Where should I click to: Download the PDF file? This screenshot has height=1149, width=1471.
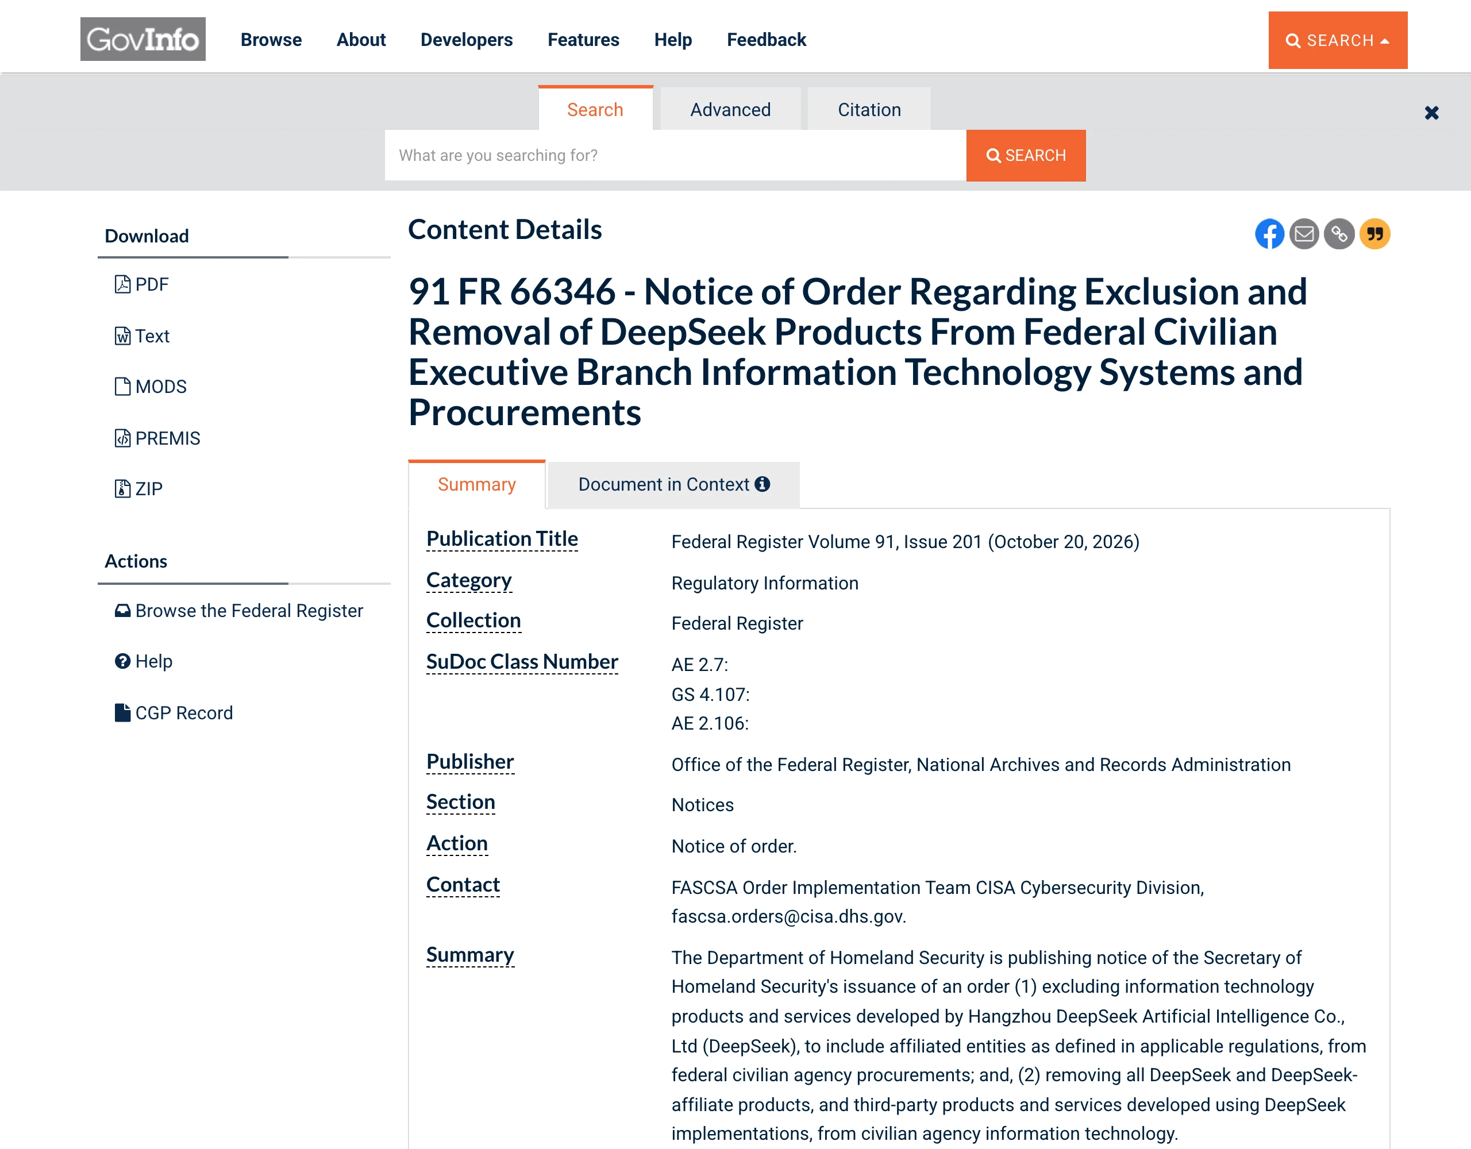coord(141,284)
